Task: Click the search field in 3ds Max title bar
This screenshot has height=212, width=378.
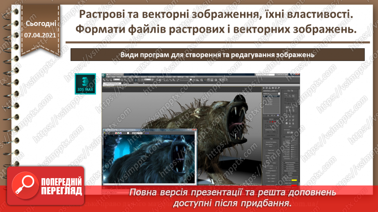Action: [265, 75]
